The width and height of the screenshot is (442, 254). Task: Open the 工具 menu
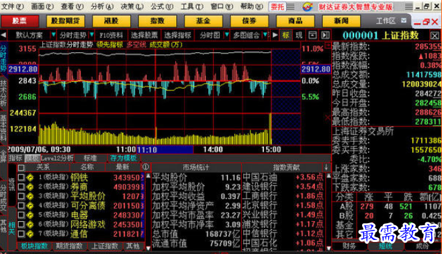pyautogui.click(x=191, y=6)
